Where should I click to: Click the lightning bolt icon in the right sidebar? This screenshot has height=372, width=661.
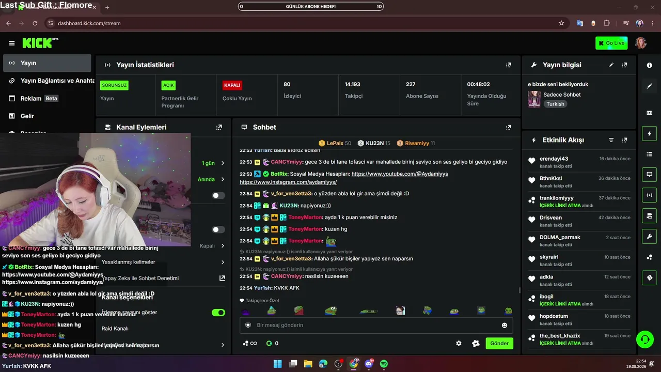tap(649, 134)
